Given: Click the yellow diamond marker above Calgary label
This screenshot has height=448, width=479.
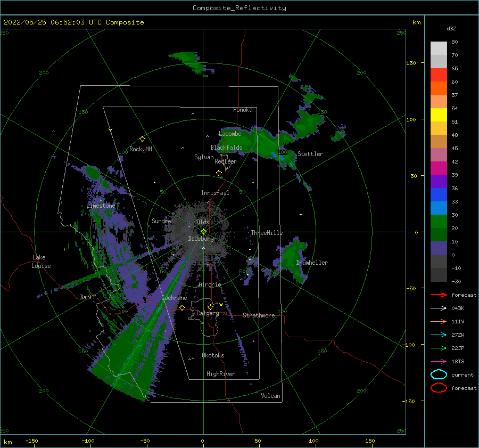Looking at the screenshot, I should [210, 307].
